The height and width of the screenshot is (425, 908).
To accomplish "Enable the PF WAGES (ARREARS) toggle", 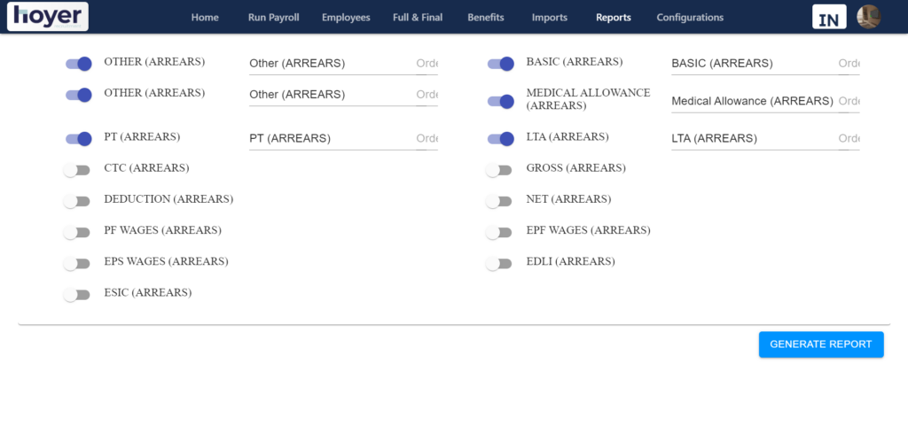I will [x=76, y=233].
